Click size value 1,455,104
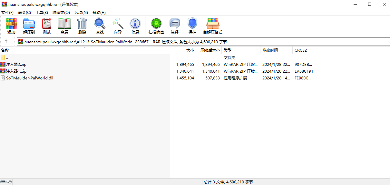Viewport: 390px width, 185px height. point(185,78)
